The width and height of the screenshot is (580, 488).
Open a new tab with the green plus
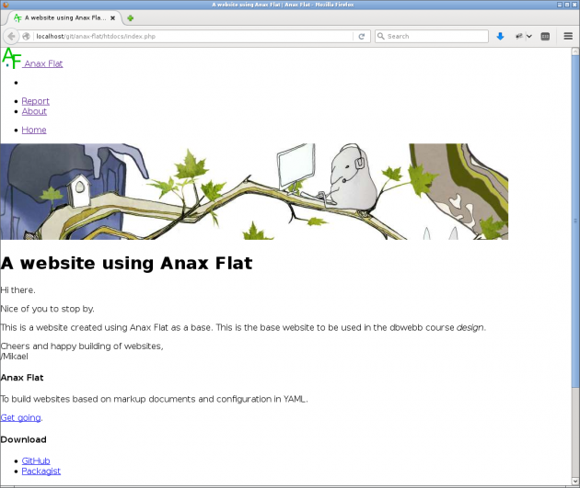click(130, 17)
